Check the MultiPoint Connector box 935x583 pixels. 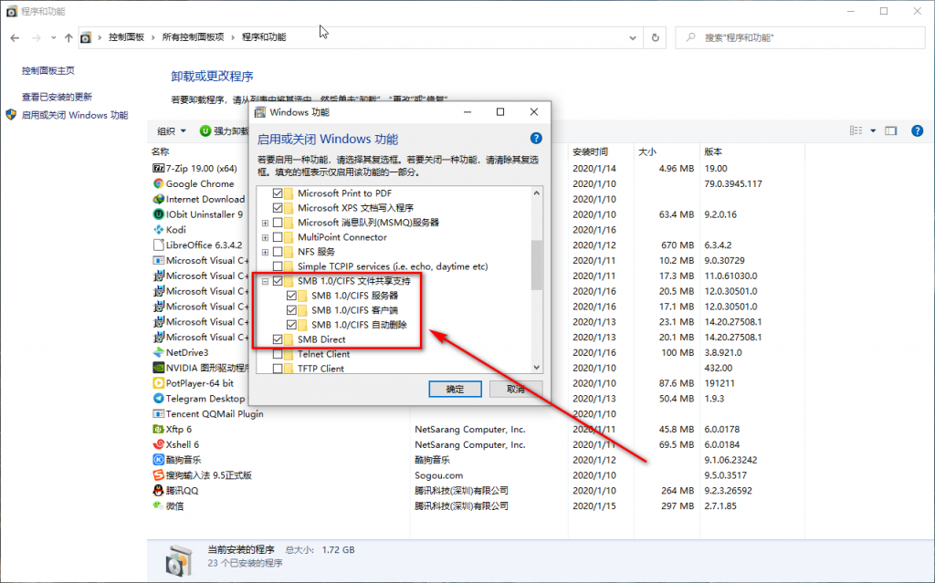[278, 237]
